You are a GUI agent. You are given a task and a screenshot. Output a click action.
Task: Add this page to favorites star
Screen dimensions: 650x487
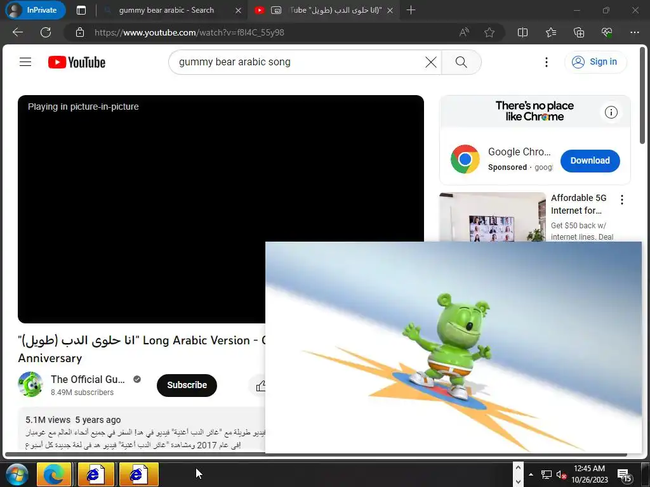click(489, 32)
